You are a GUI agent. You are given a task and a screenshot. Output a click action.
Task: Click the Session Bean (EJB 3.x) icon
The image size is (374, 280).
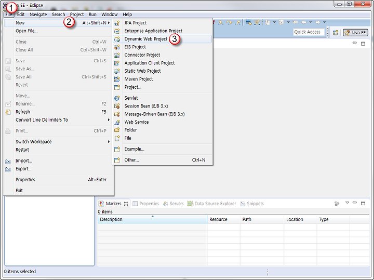click(x=117, y=106)
